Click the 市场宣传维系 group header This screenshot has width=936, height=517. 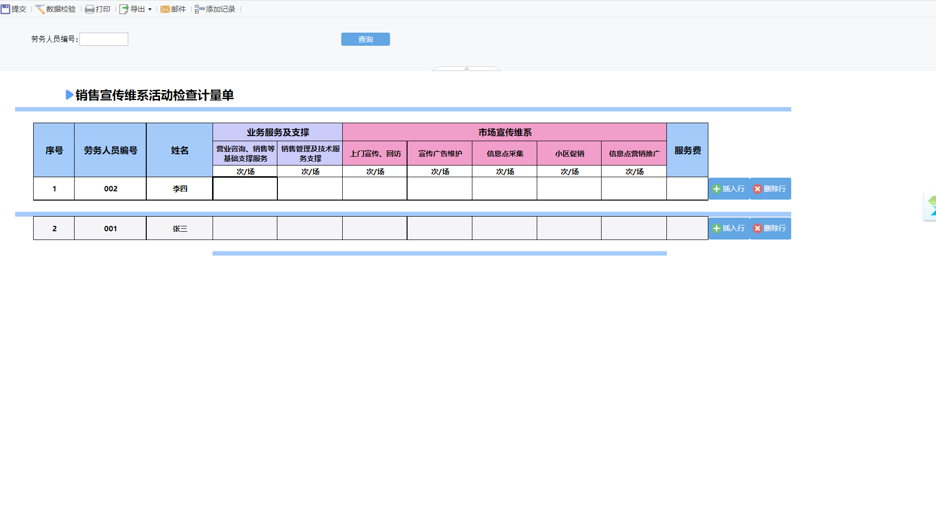click(x=505, y=132)
